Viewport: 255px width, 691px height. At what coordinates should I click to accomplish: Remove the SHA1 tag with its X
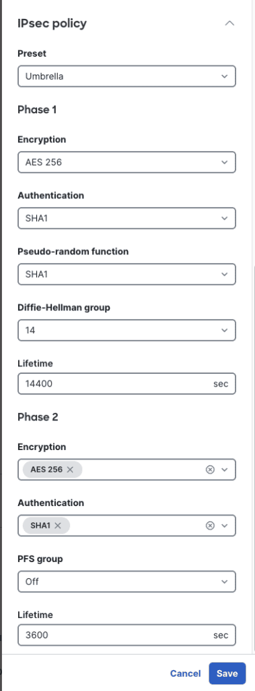click(x=58, y=525)
